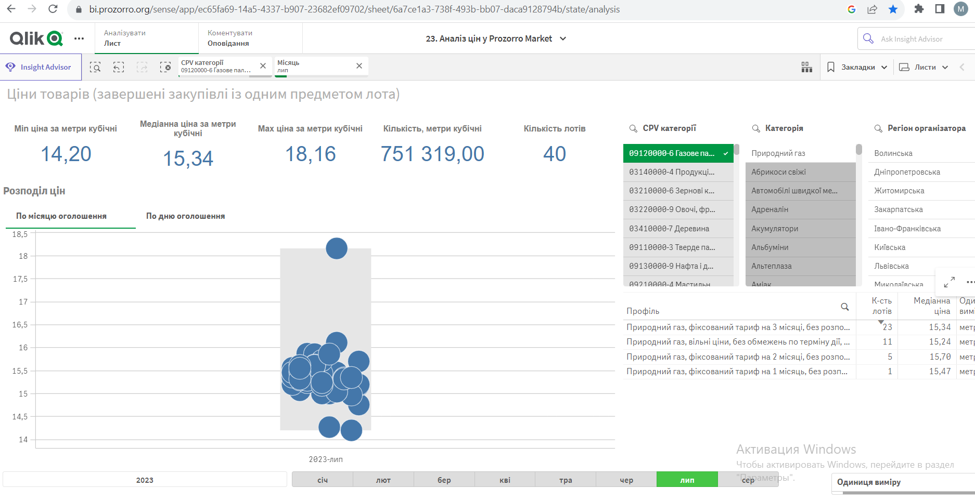The height and width of the screenshot is (501, 975).
Task: Select 03210000-6 Зернові CPV category
Action: tap(678, 191)
